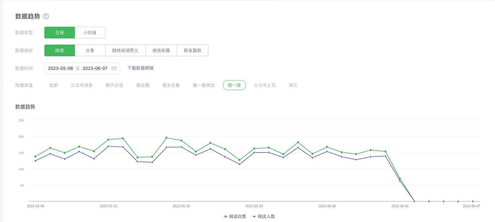Viewport: 495px width, 222px height.
Task: Toggle the 阅读人数 legend series
Action: pos(264,216)
